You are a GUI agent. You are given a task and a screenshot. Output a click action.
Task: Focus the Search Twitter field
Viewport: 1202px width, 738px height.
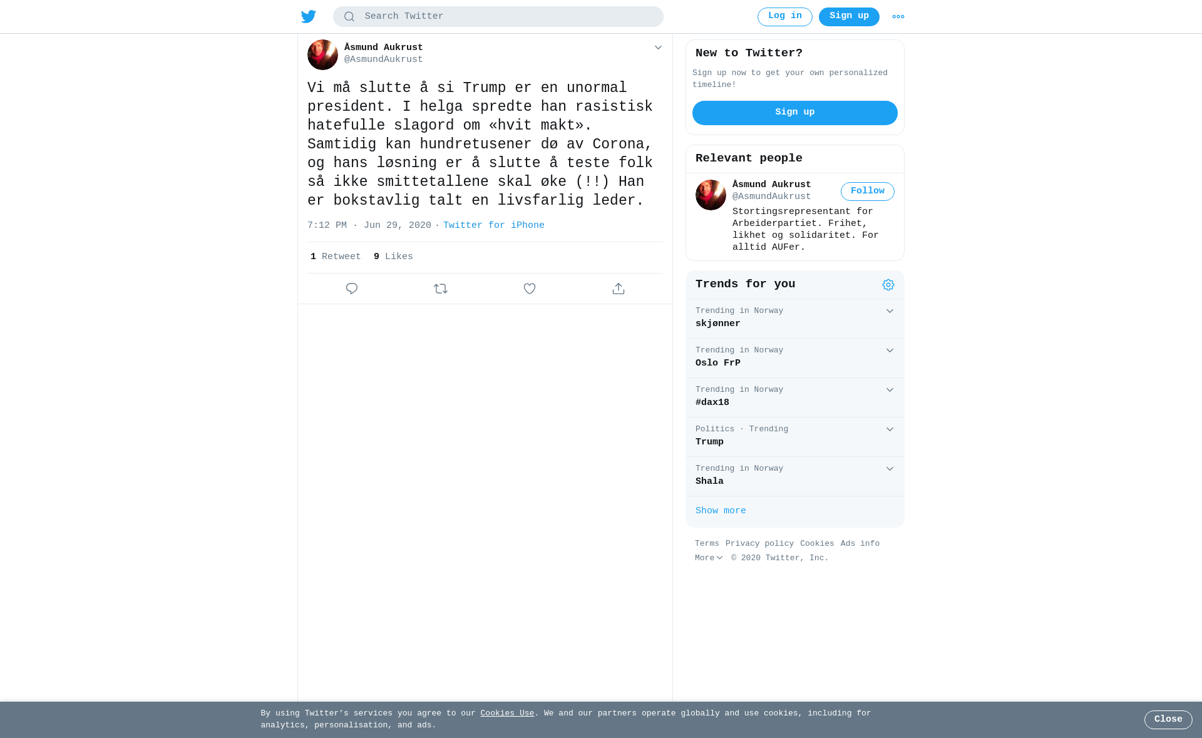pos(498,17)
